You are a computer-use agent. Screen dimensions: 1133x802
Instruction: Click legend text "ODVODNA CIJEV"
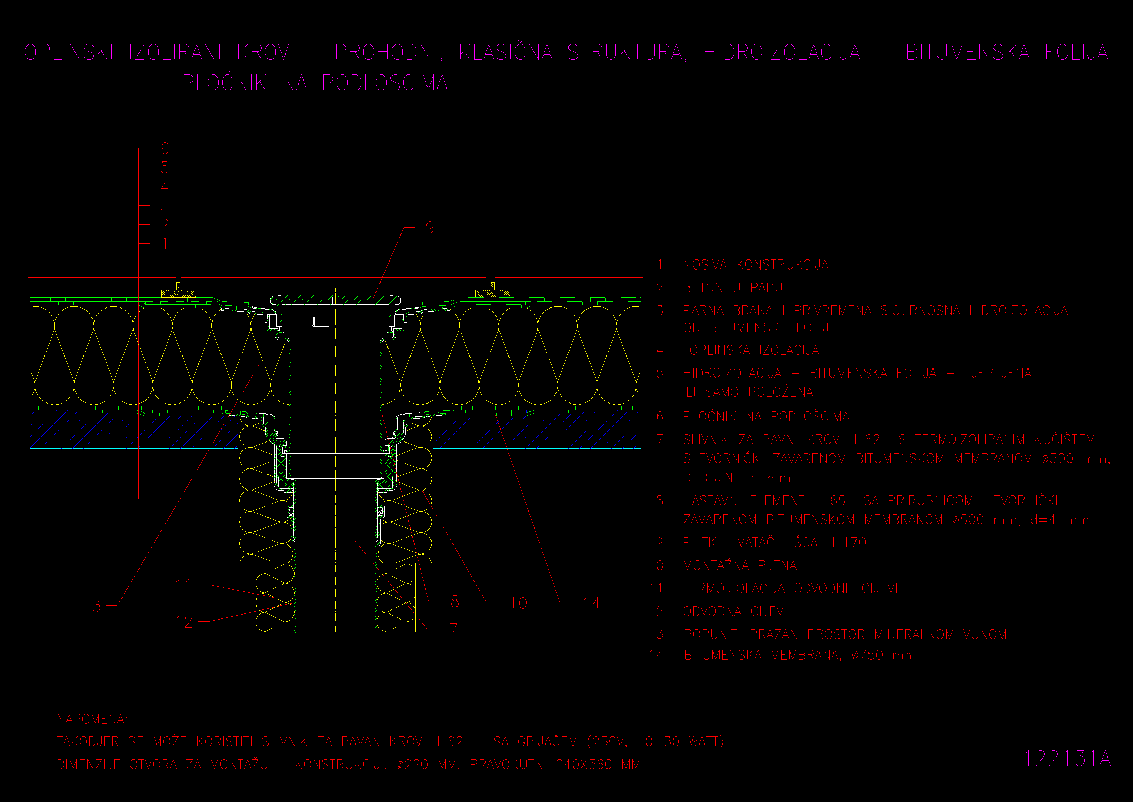tap(733, 611)
